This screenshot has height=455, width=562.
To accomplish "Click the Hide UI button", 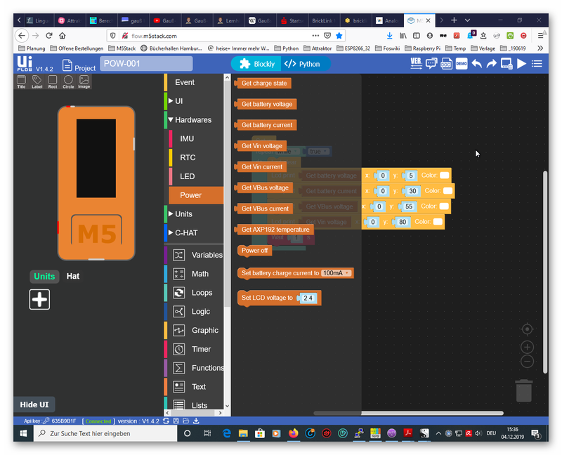I will 34,404.
